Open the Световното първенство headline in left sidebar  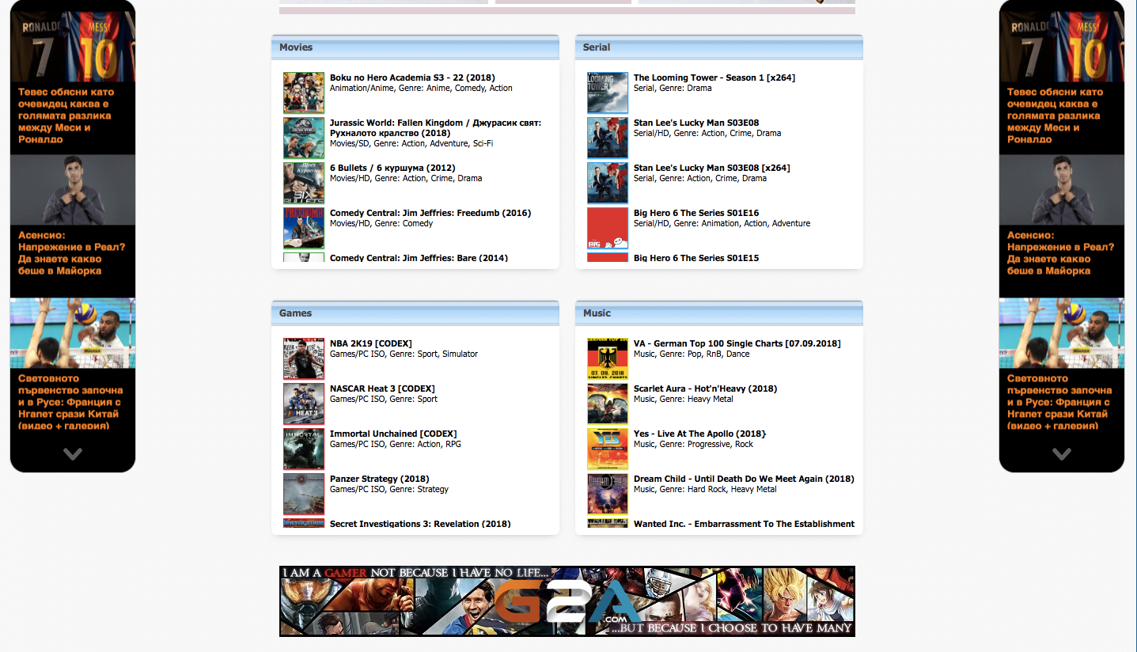pos(70,402)
